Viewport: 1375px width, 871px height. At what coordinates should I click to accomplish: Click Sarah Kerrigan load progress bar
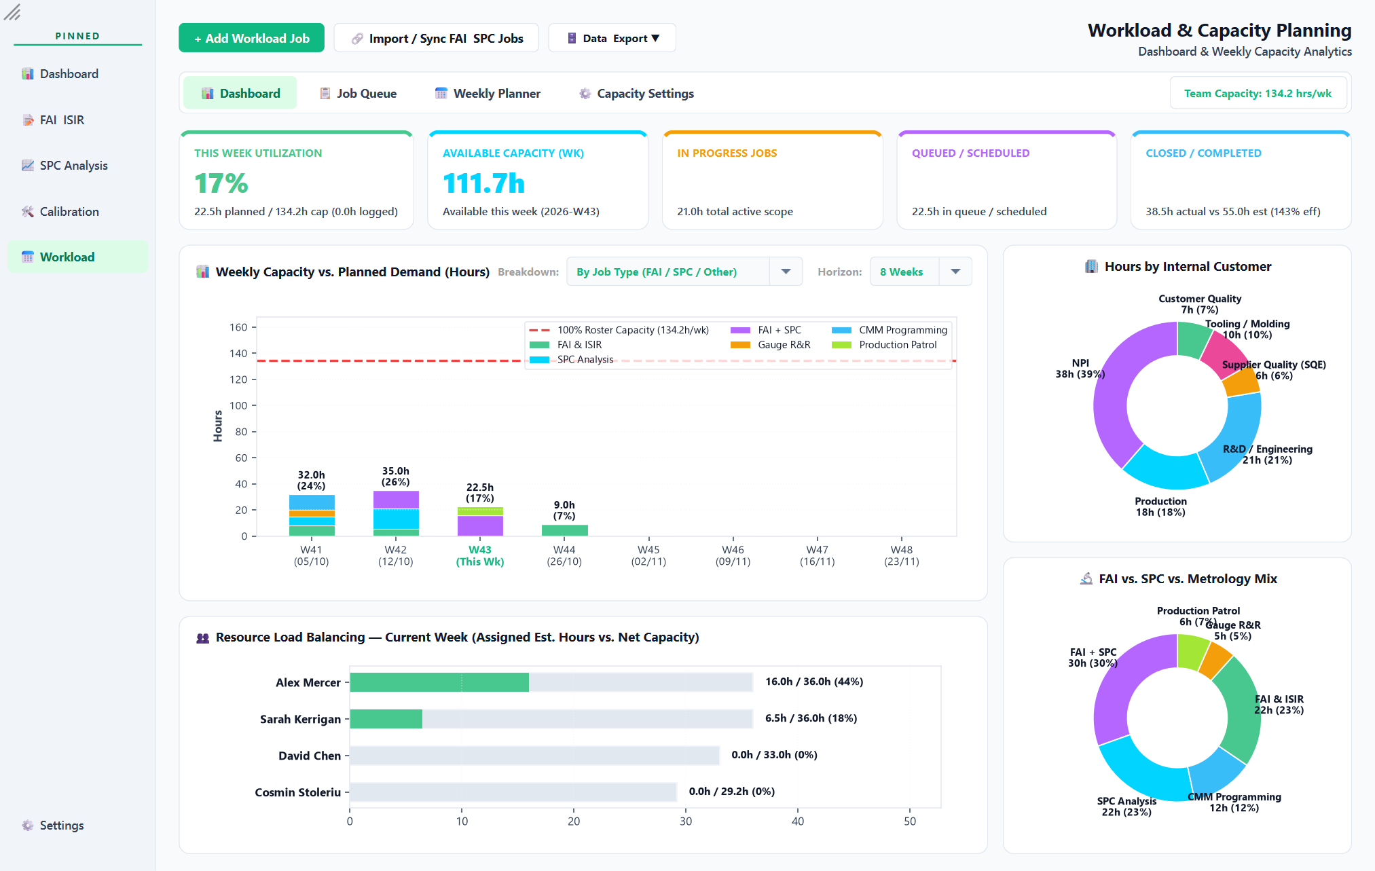[x=551, y=719]
